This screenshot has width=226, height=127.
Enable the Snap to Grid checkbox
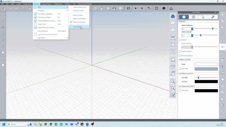pyautogui.click(x=35, y=24)
